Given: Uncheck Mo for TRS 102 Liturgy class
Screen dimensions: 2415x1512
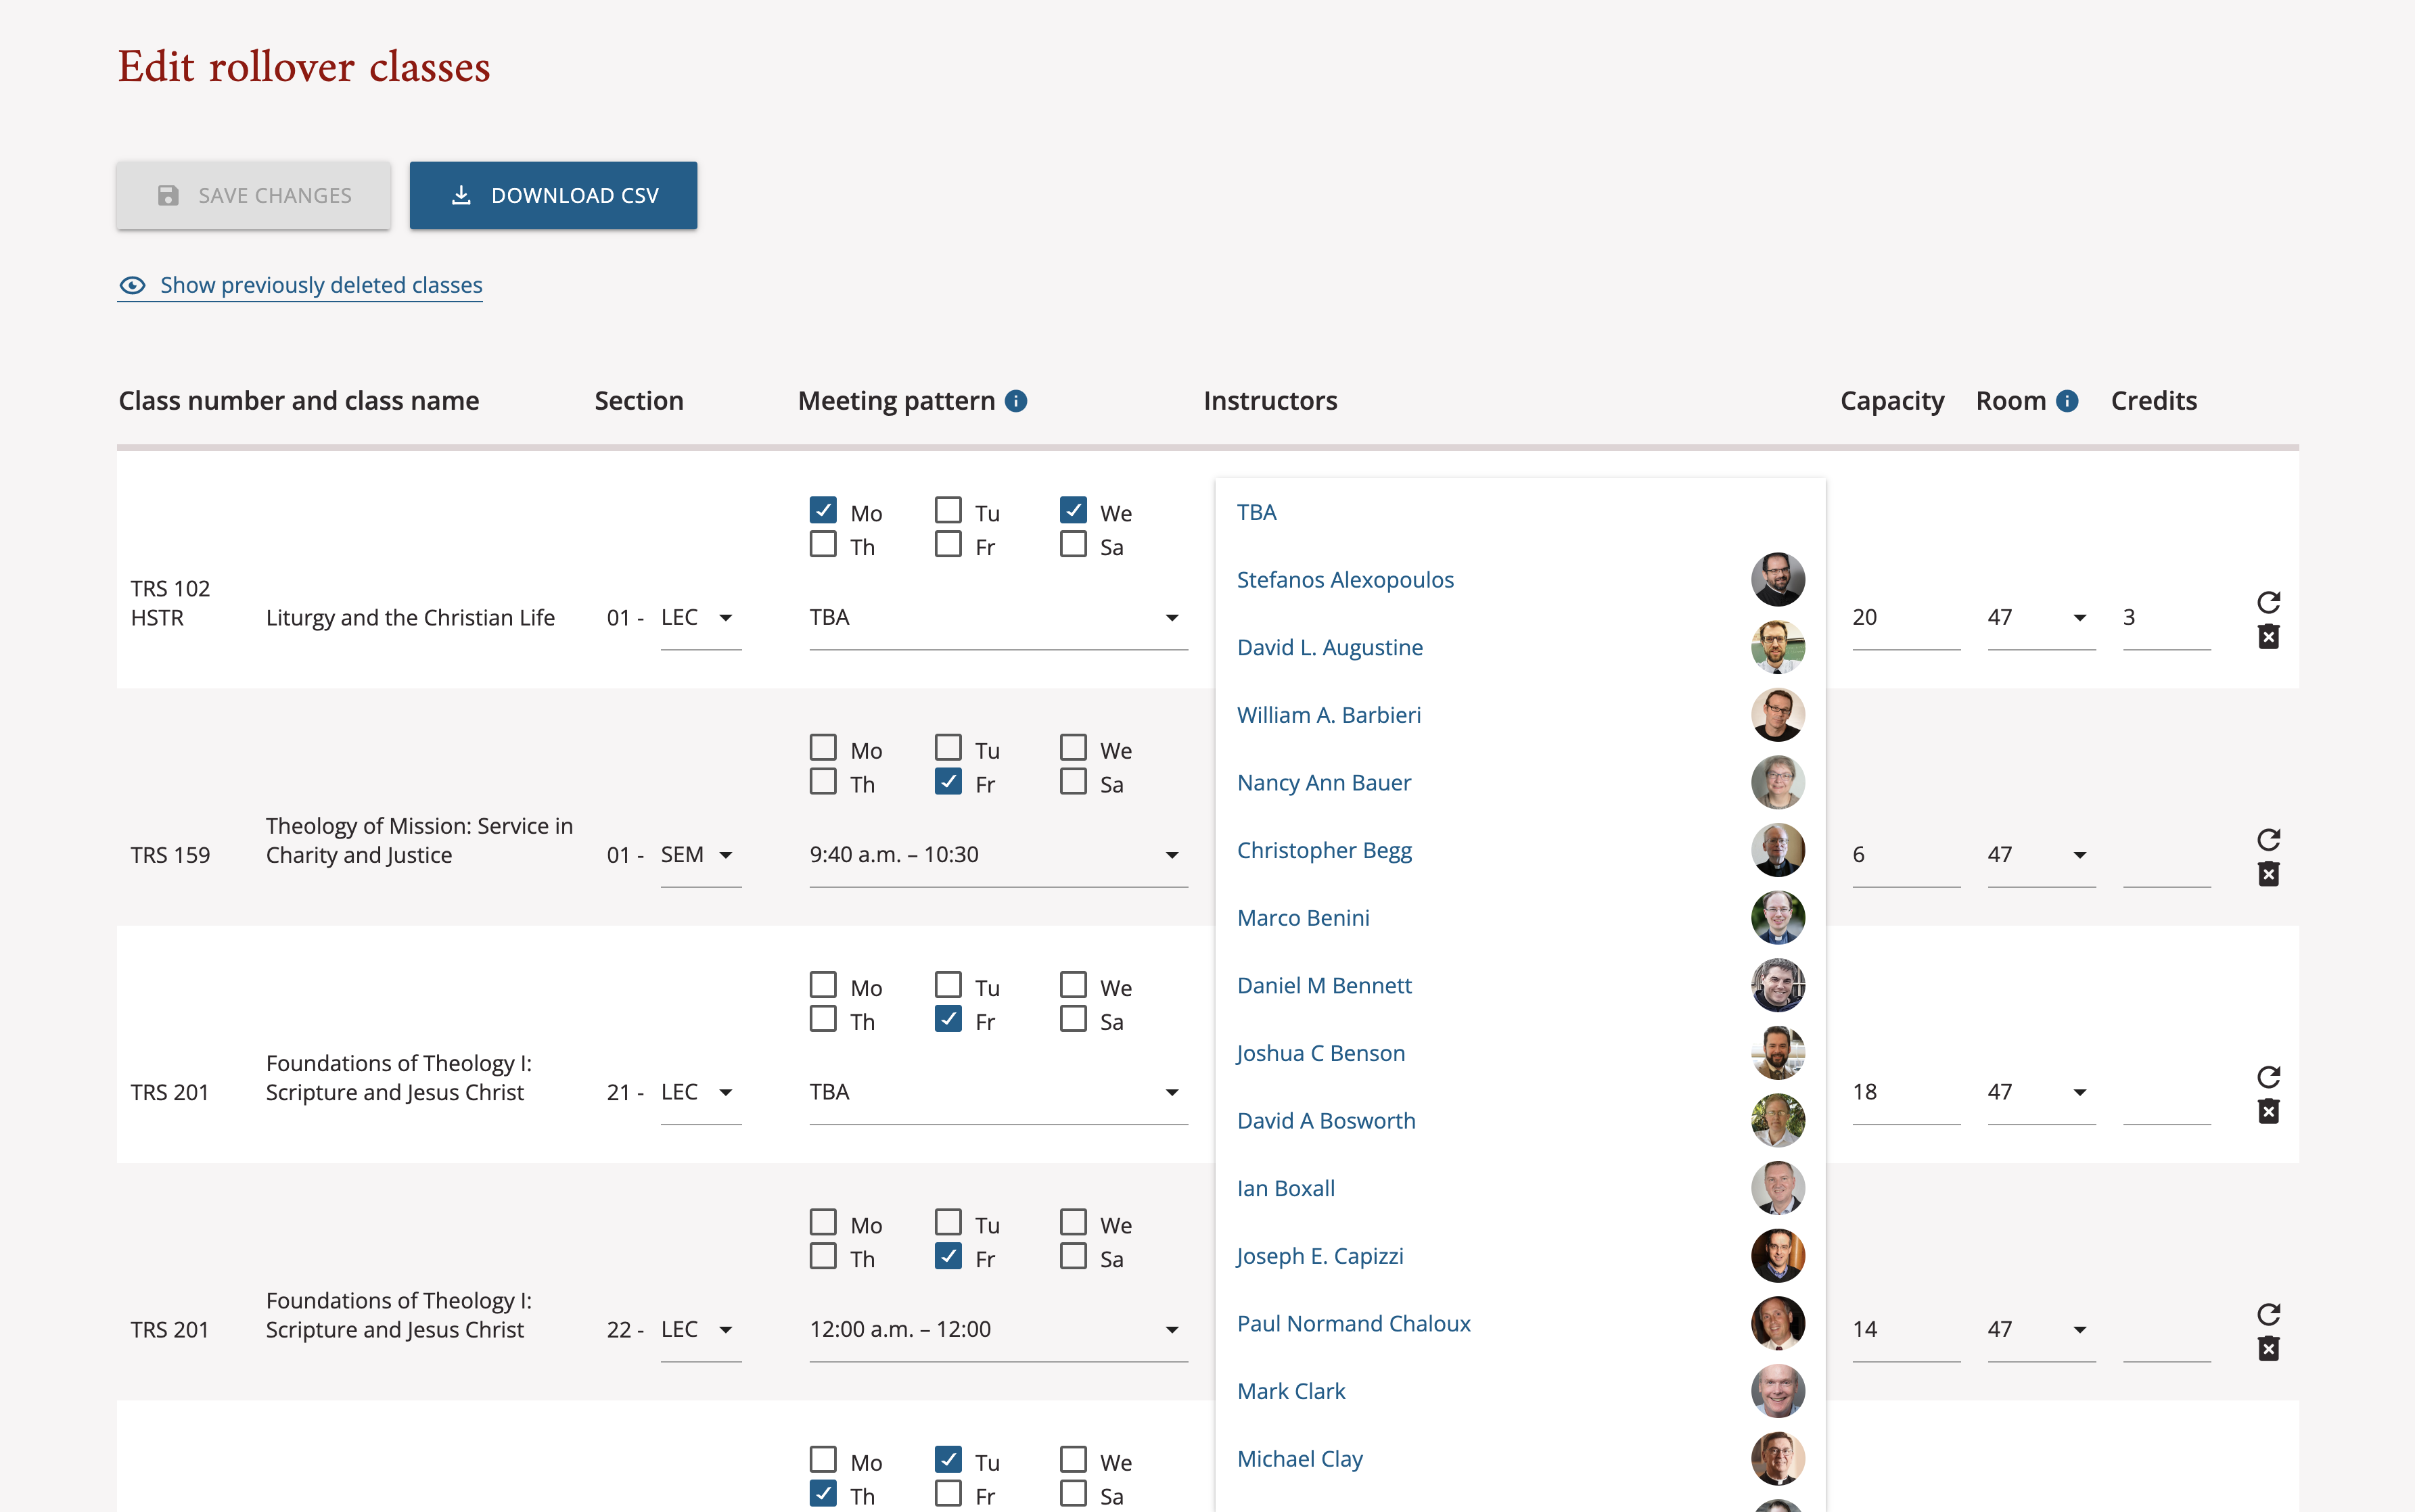Looking at the screenshot, I should (823, 511).
